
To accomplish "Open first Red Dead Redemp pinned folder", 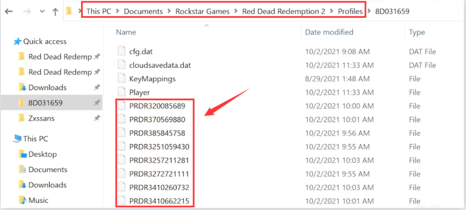I will (60, 57).
